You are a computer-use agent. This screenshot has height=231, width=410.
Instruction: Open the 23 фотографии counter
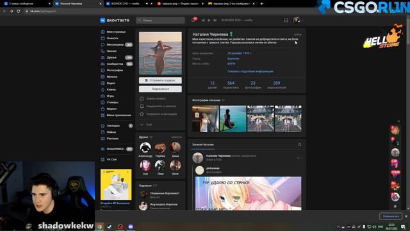(253, 85)
